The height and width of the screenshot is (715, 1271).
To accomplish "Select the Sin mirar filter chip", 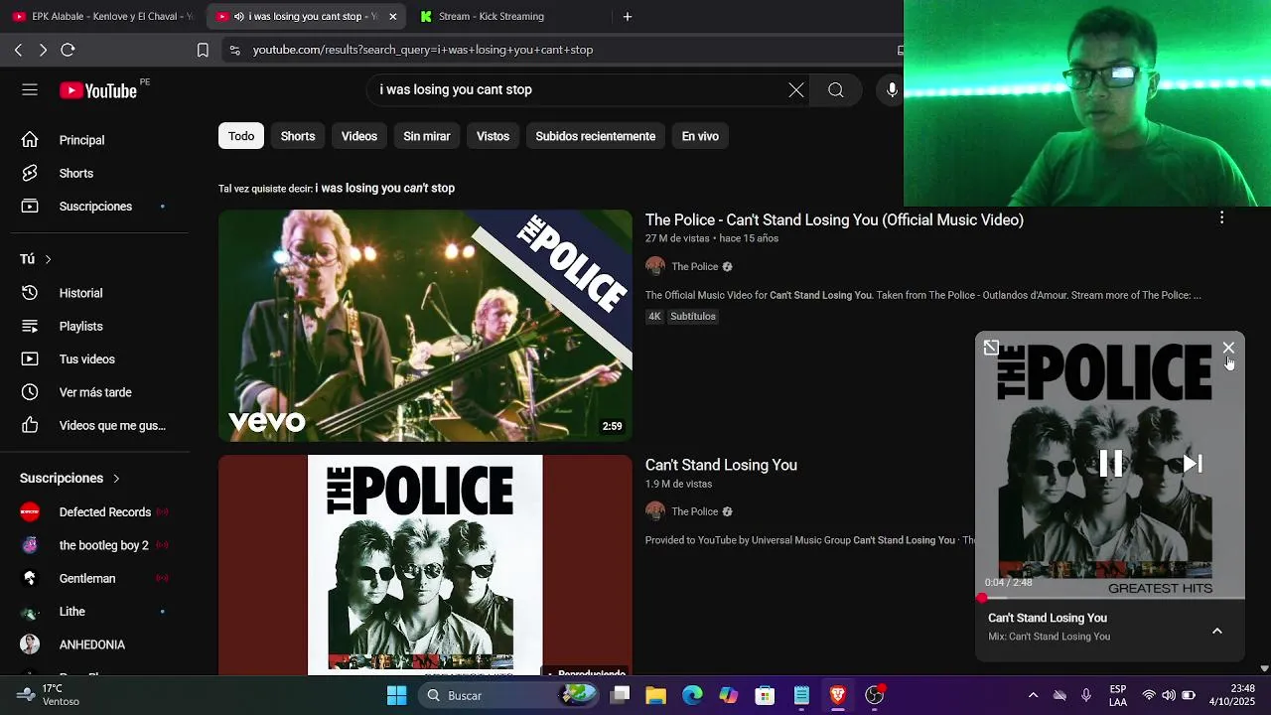I will pyautogui.click(x=427, y=136).
